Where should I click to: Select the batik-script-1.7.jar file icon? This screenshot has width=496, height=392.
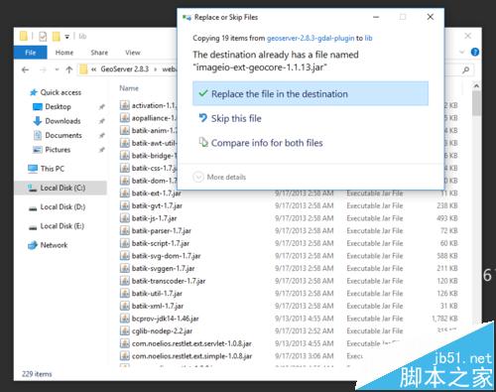[x=125, y=243]
